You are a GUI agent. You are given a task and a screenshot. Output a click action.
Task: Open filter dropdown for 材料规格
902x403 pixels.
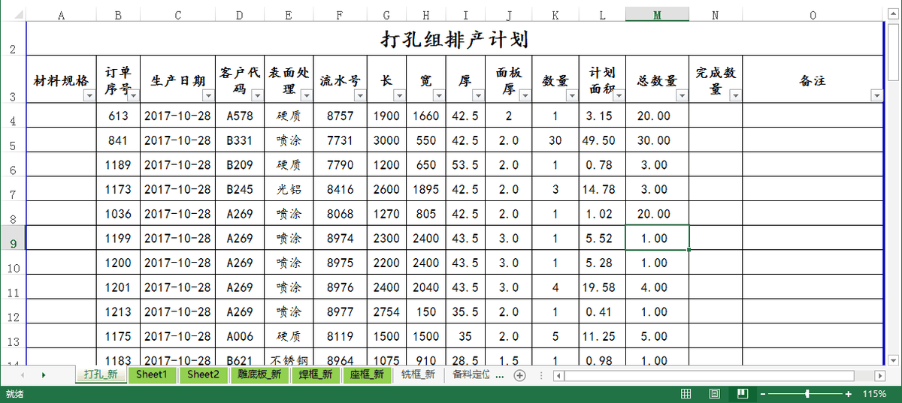click(x=89, y=95)
